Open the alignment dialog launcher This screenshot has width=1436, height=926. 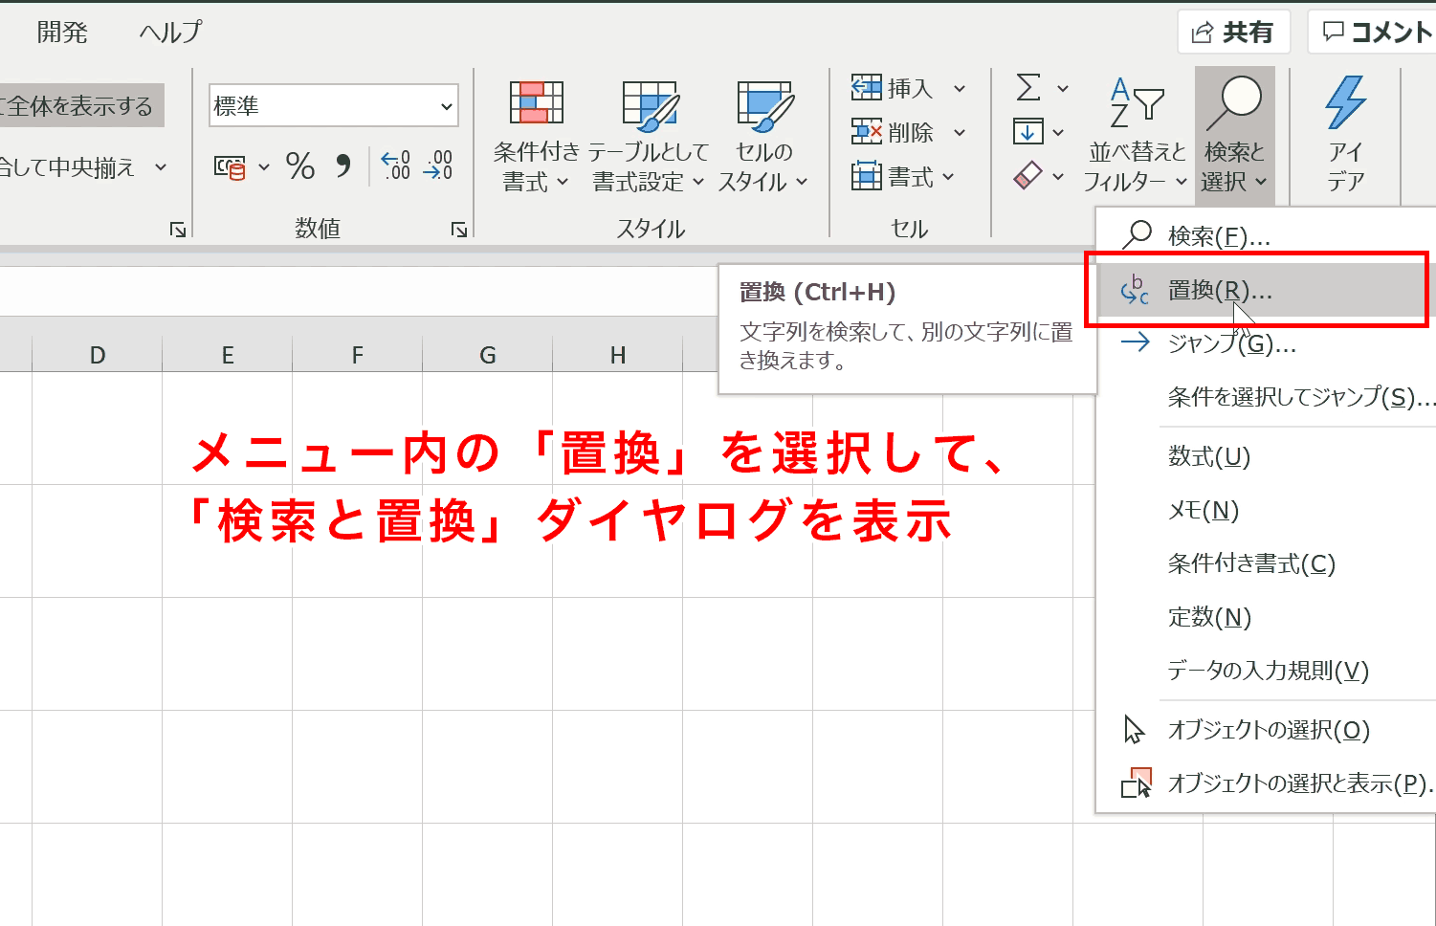[x=178, y=229]
